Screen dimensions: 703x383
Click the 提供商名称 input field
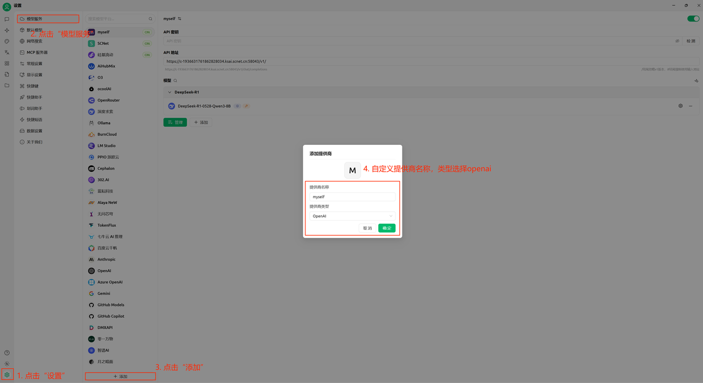point(352,196)
